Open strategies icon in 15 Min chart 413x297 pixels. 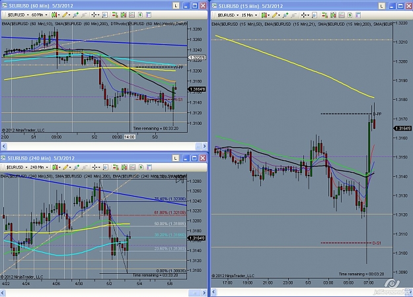pos(350,15)
